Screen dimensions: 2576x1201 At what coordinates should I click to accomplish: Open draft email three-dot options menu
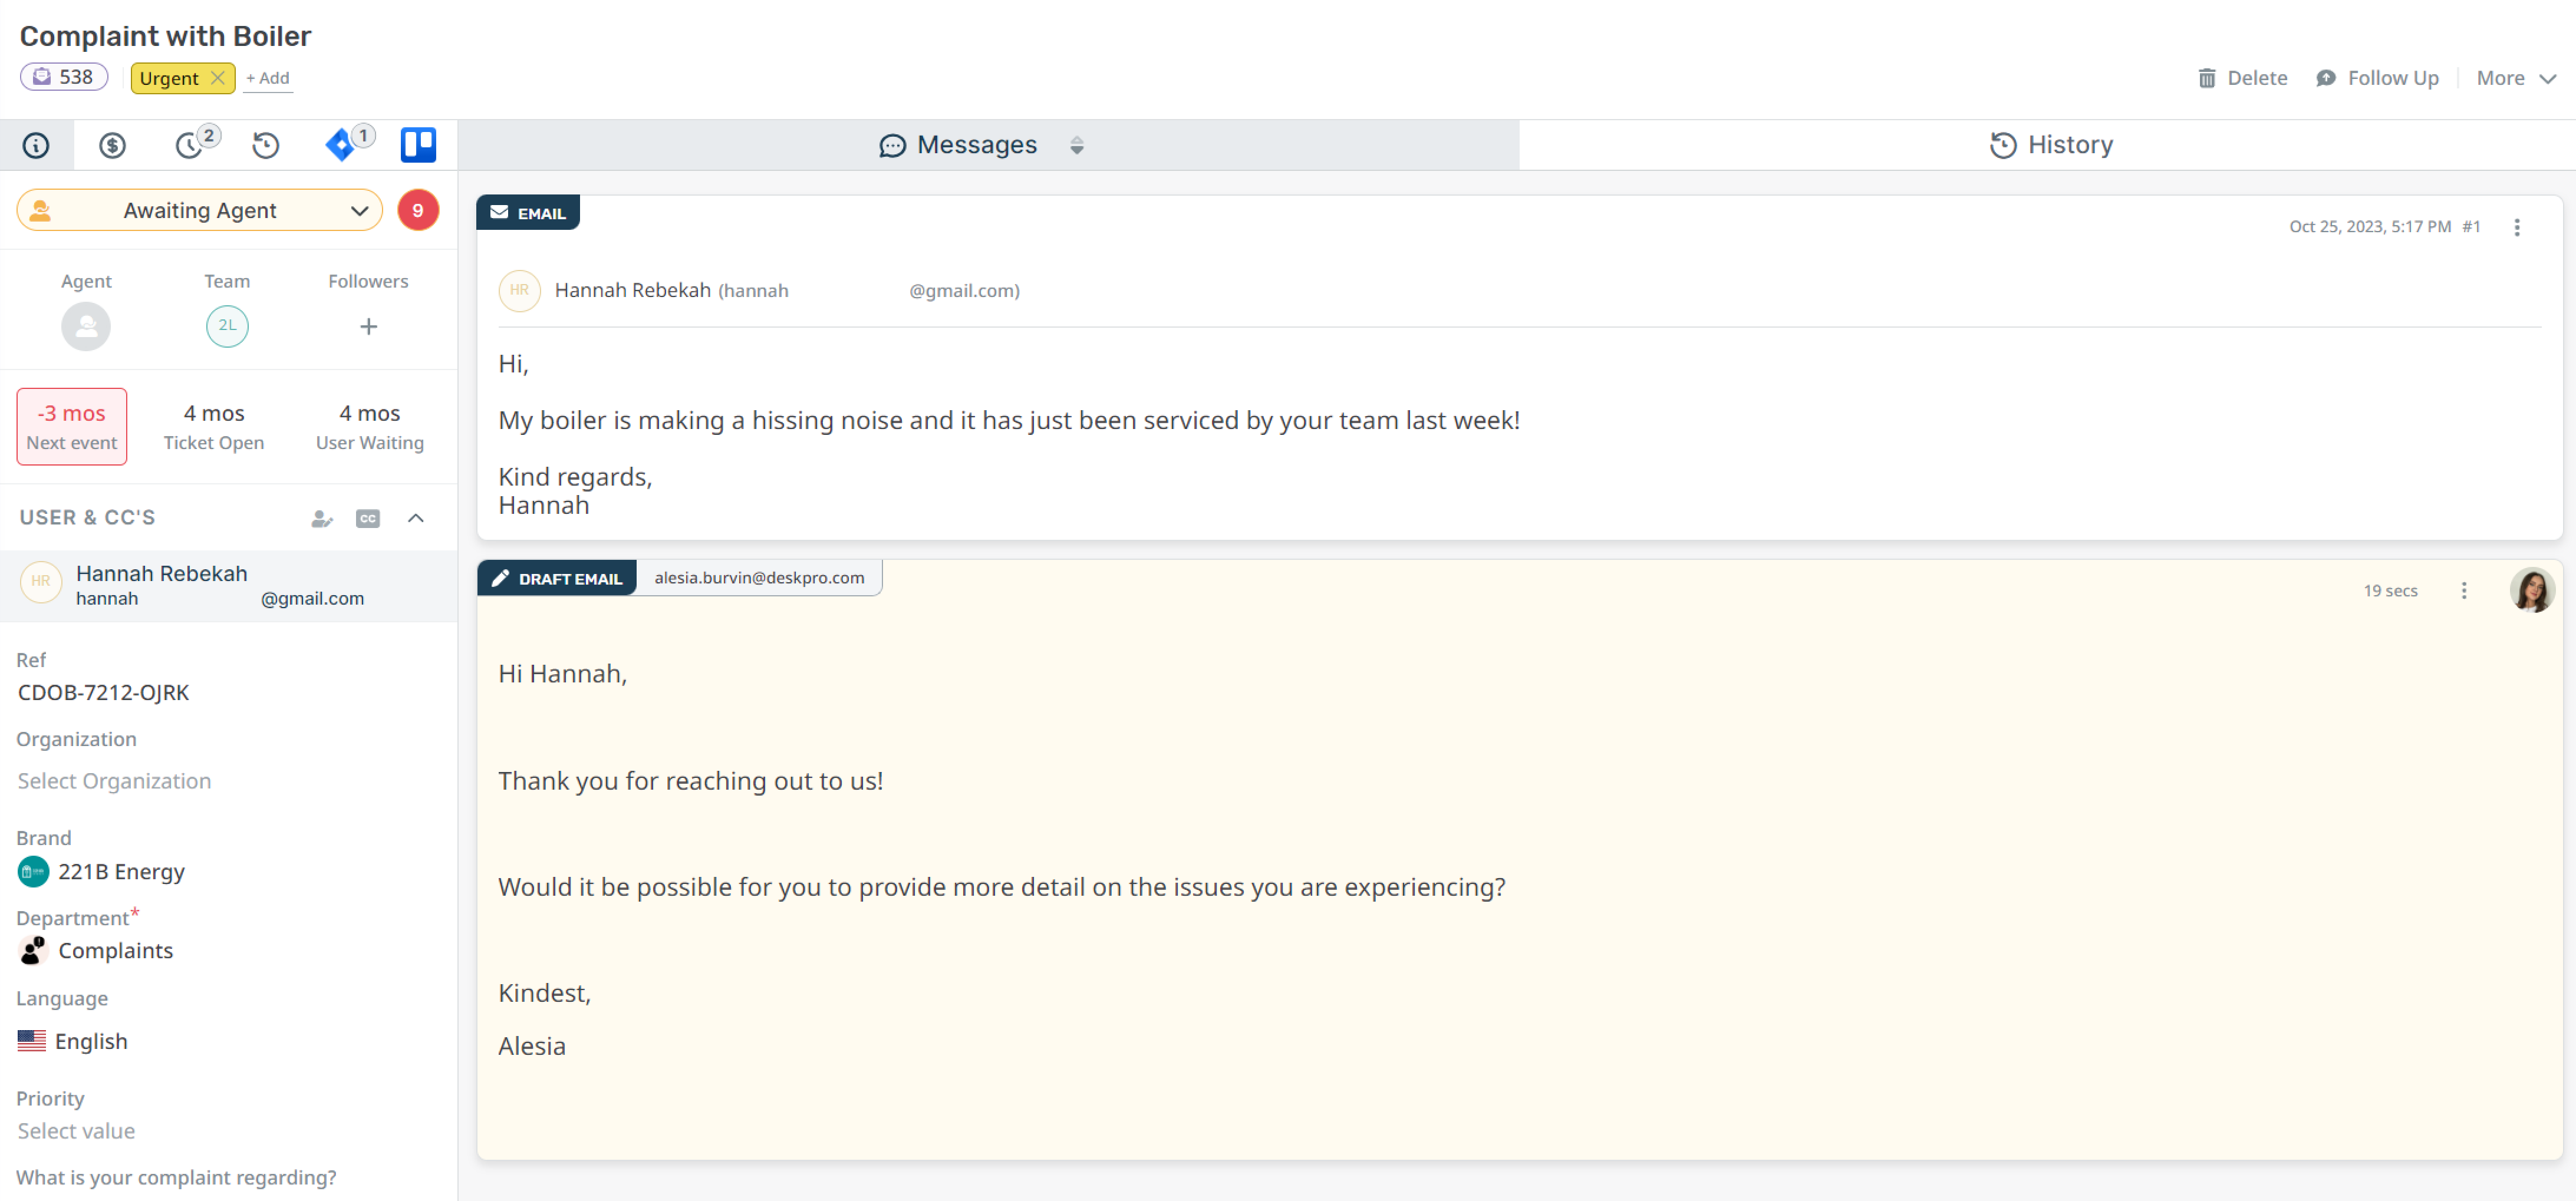[2463, 591]
